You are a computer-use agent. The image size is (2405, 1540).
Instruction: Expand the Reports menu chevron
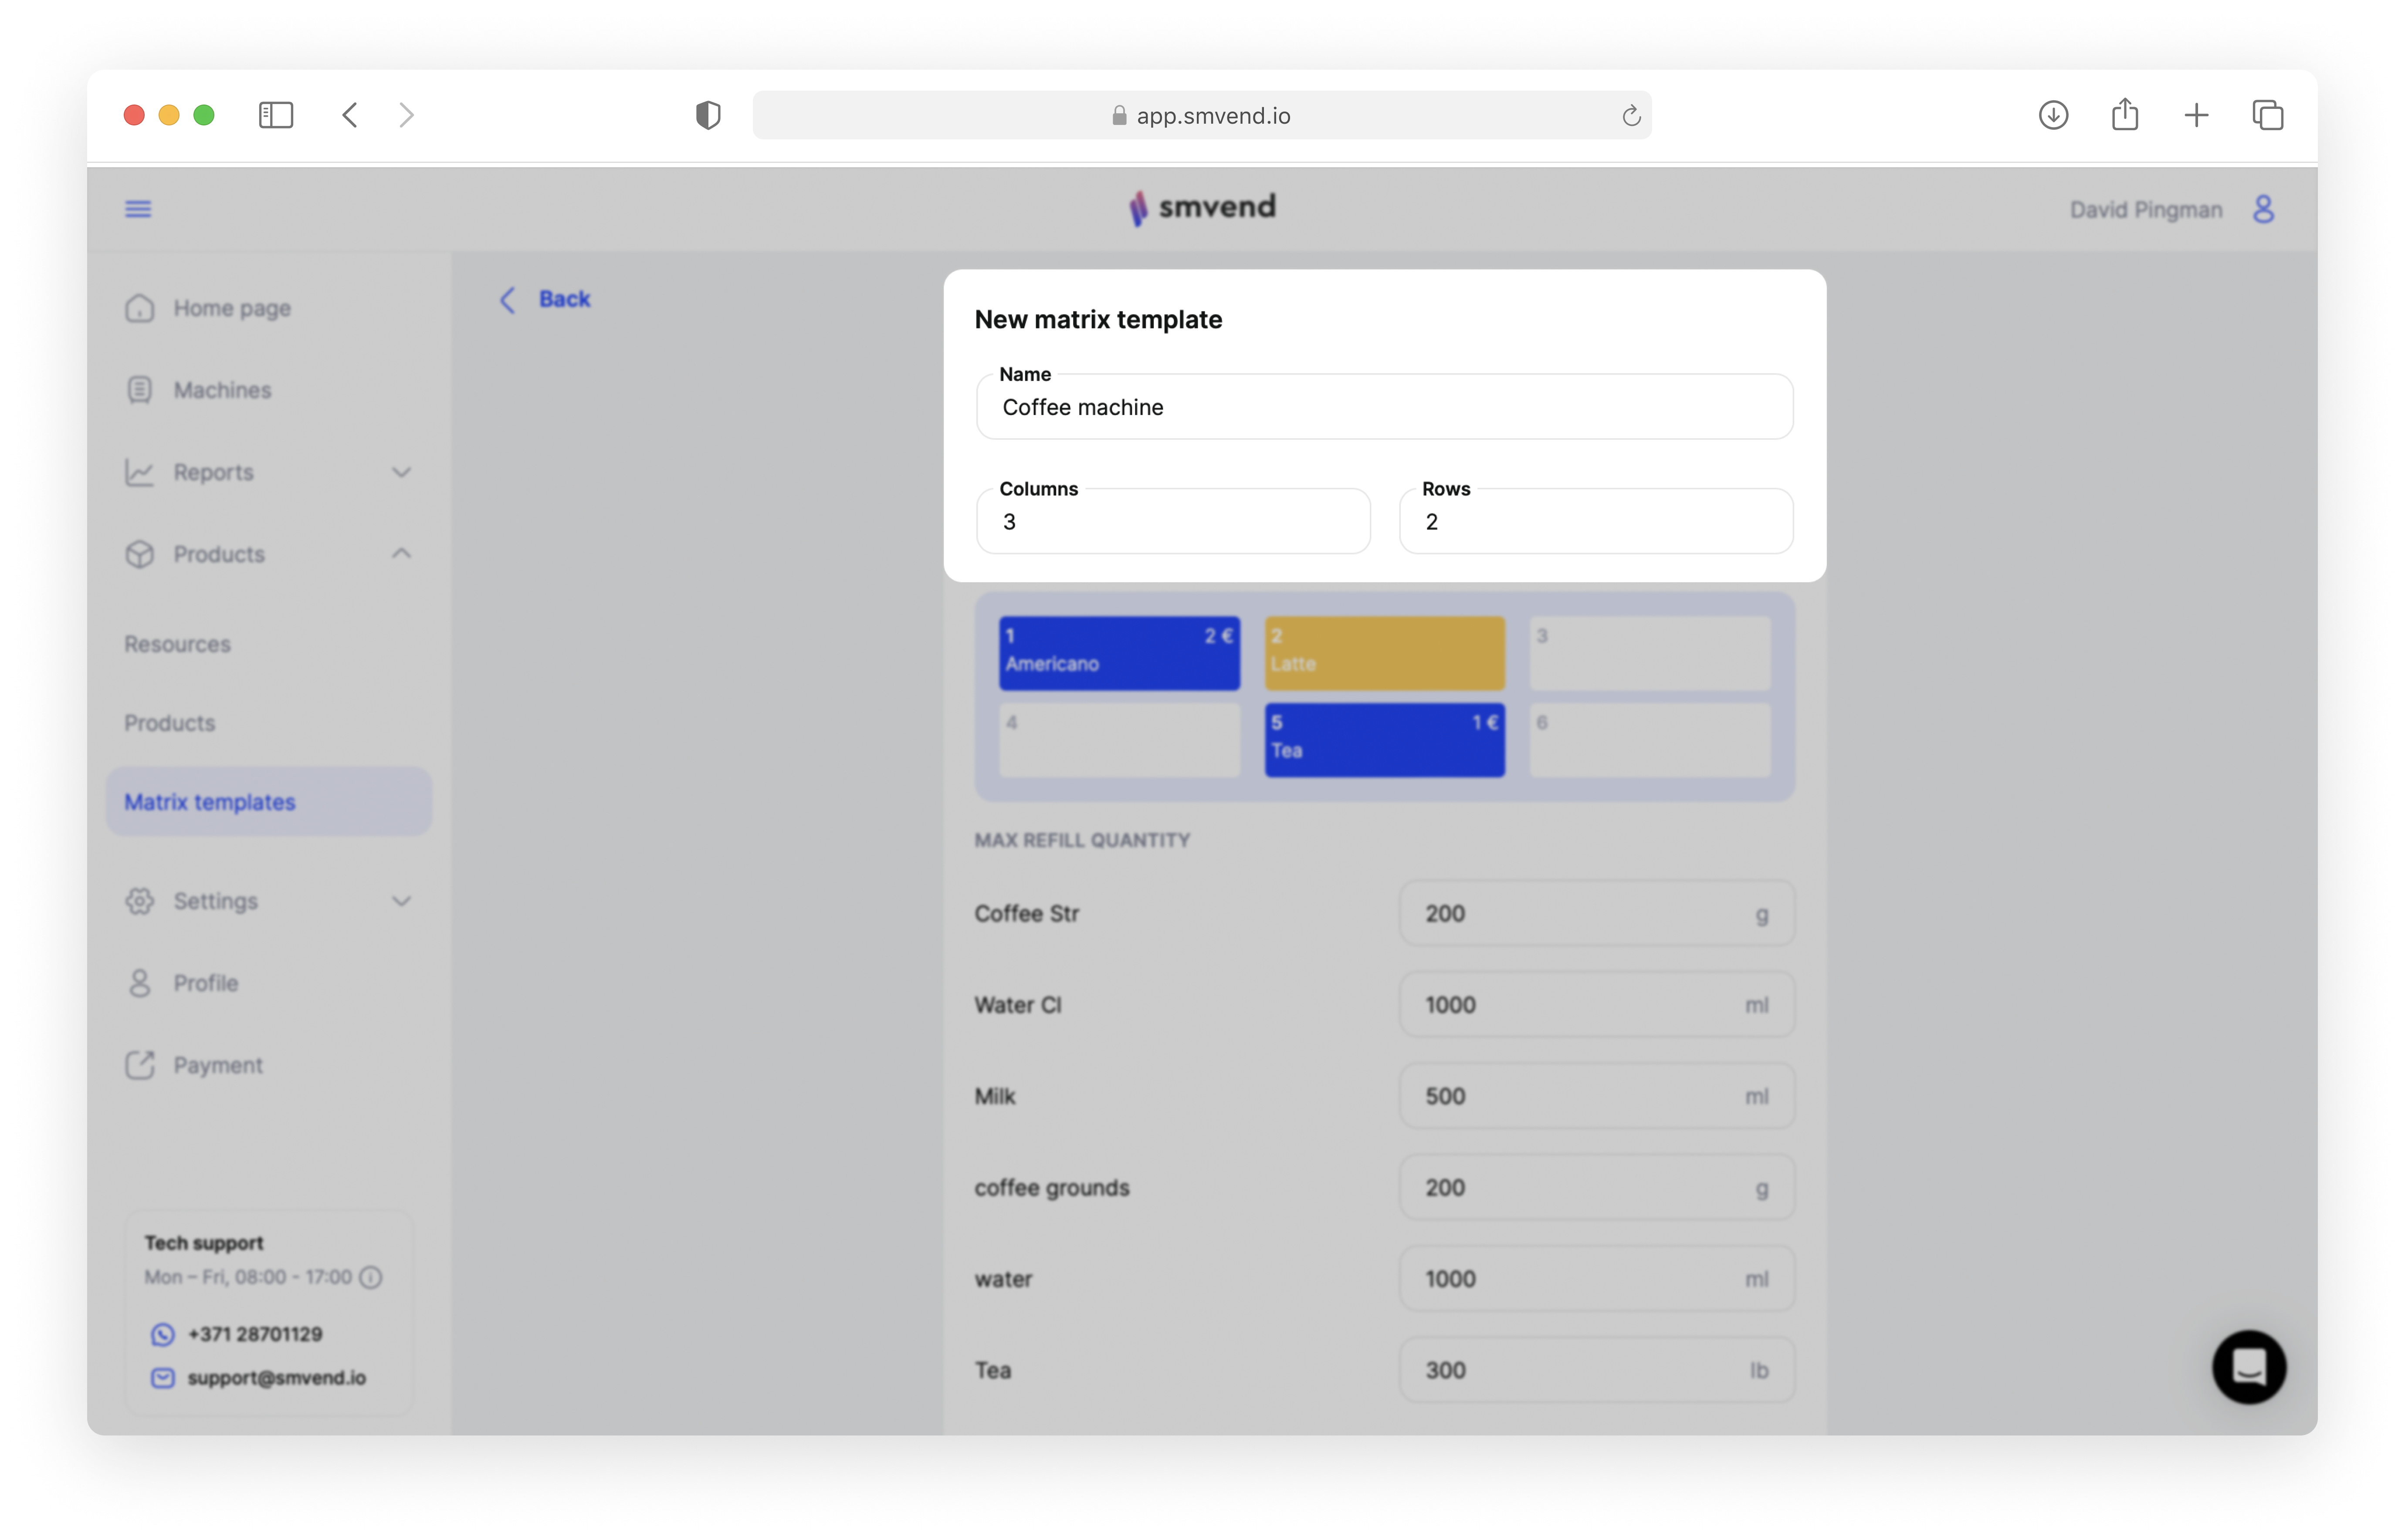point(401,472)
